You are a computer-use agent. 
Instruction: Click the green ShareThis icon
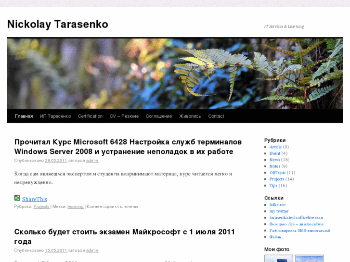(17, 198)
